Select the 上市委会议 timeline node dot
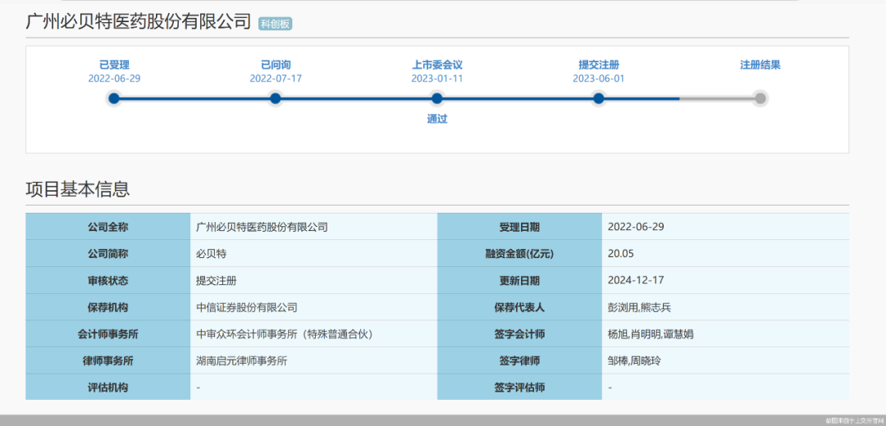The width and height of the screenshot is (886, 426). coord(436,99)
